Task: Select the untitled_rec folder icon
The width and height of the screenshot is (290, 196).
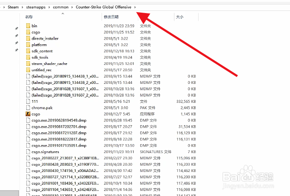Action: point(28,70)
